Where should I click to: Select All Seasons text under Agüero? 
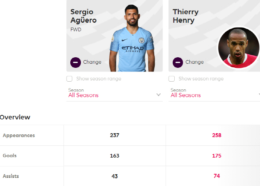tap(83, 95)
